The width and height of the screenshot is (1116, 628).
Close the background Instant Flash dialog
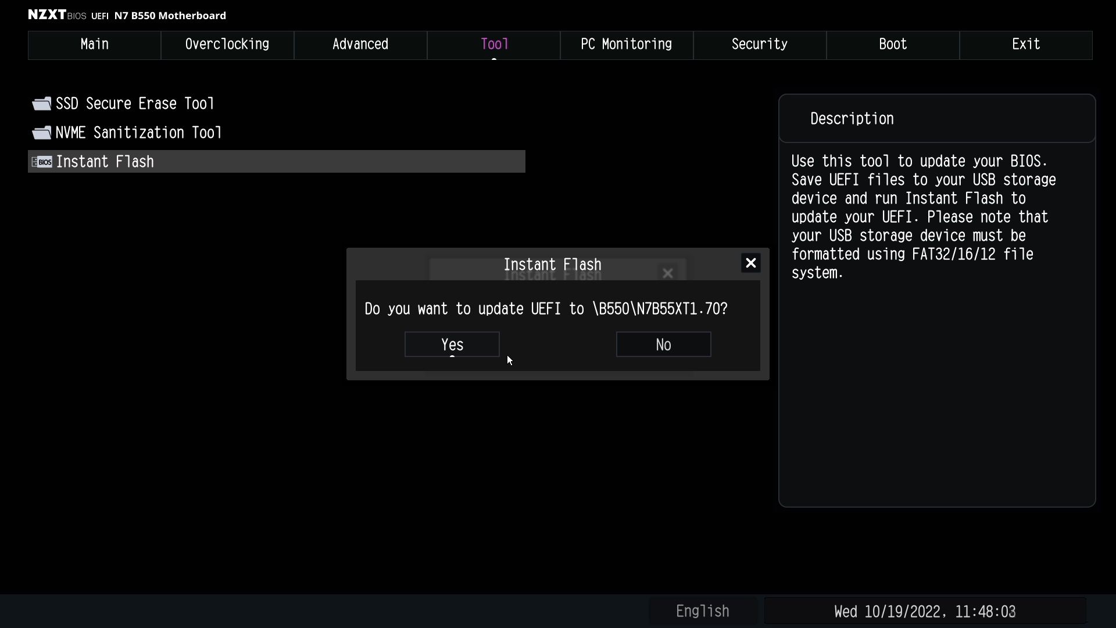668,273
